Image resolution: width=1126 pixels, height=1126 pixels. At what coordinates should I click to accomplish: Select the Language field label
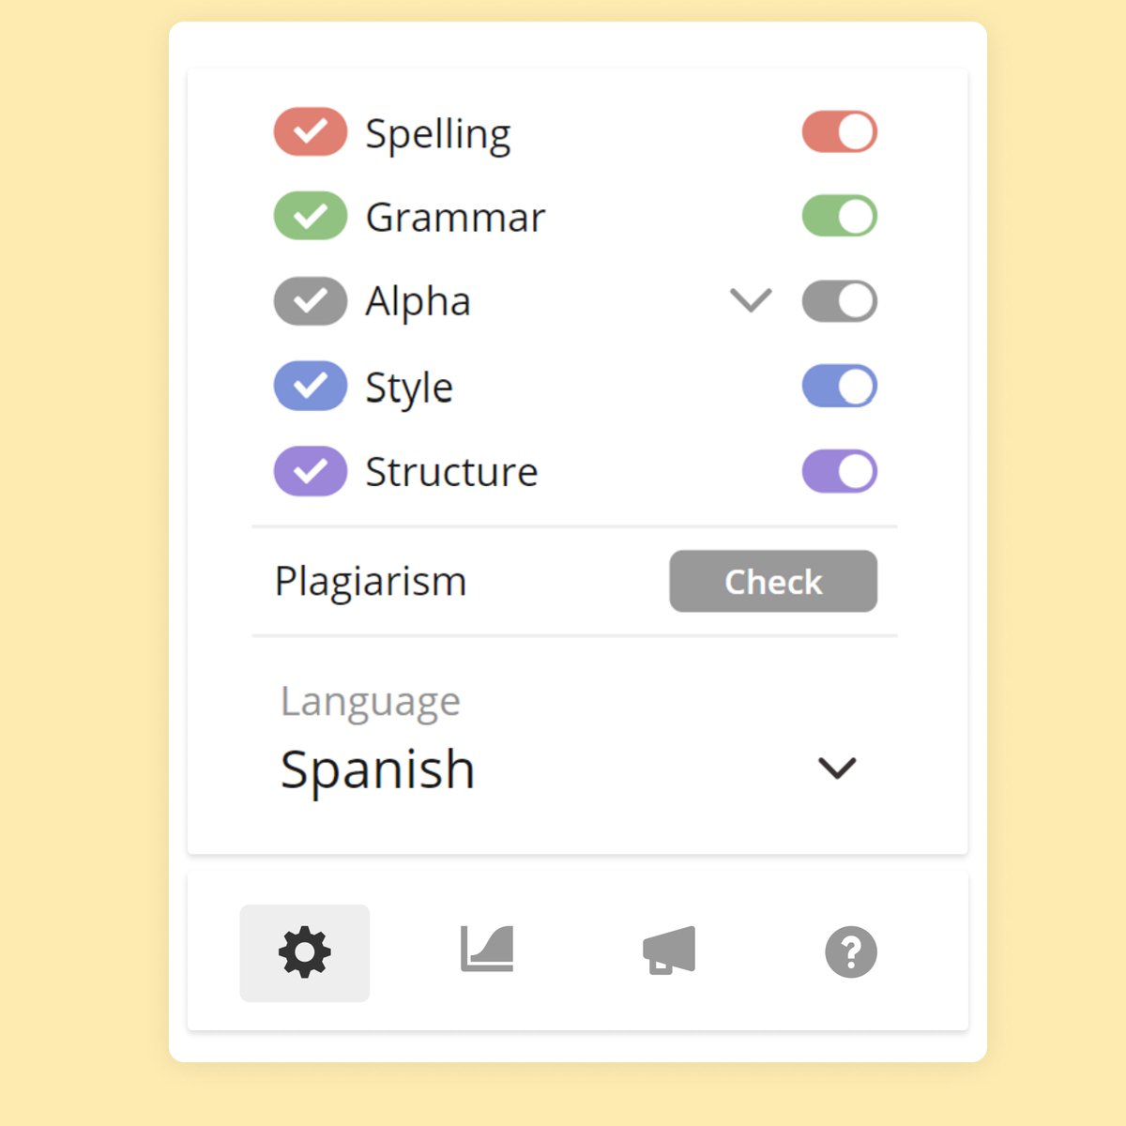tap(370, 701)
